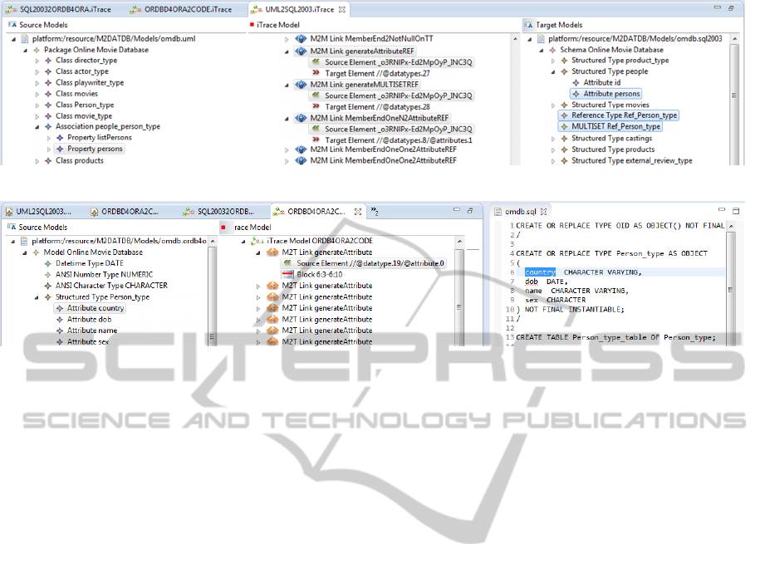Click the first M2T Link generateAttribute icon
This screenshot has width=760, height=573.
pyautogui.click(x=273, y=252)
